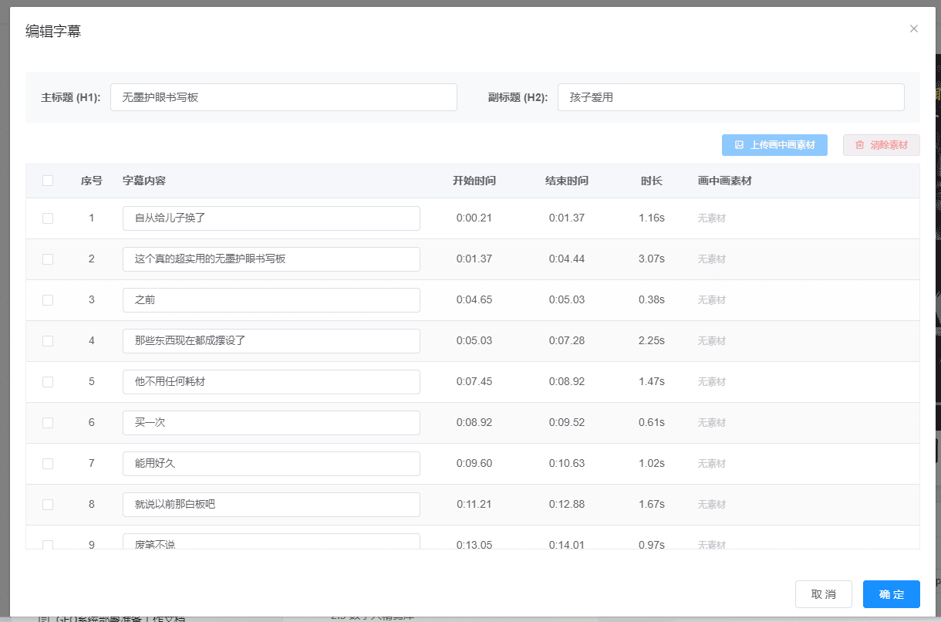Check the checkbox for subtitle row 1
941x622 pixels.
pos(48,218)
